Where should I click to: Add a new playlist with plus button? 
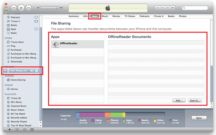point(9,130)
